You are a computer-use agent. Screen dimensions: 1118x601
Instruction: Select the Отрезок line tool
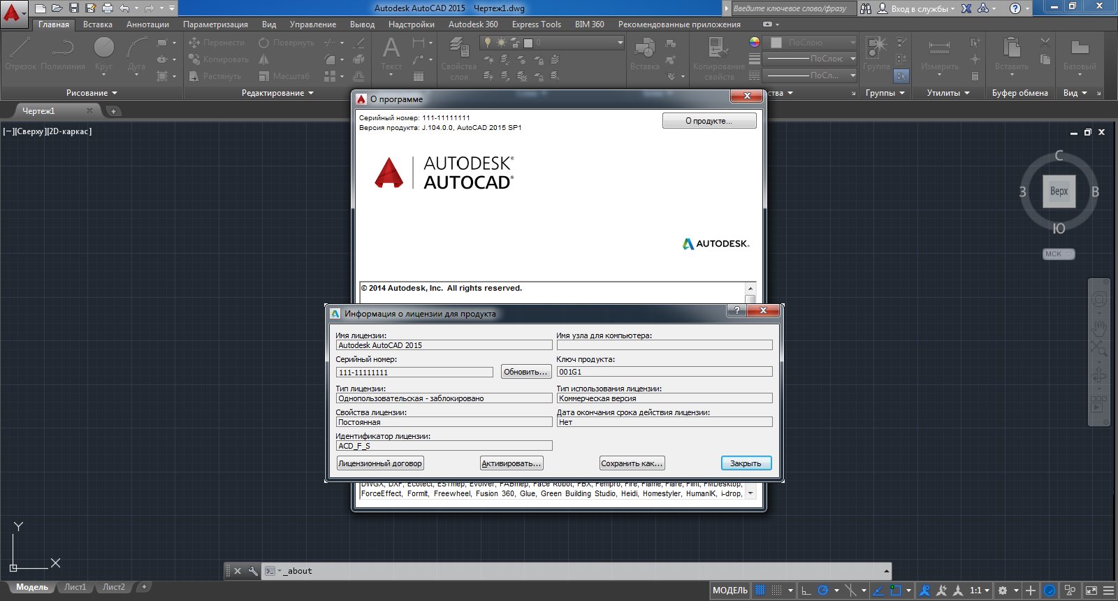tap(20, 54)
